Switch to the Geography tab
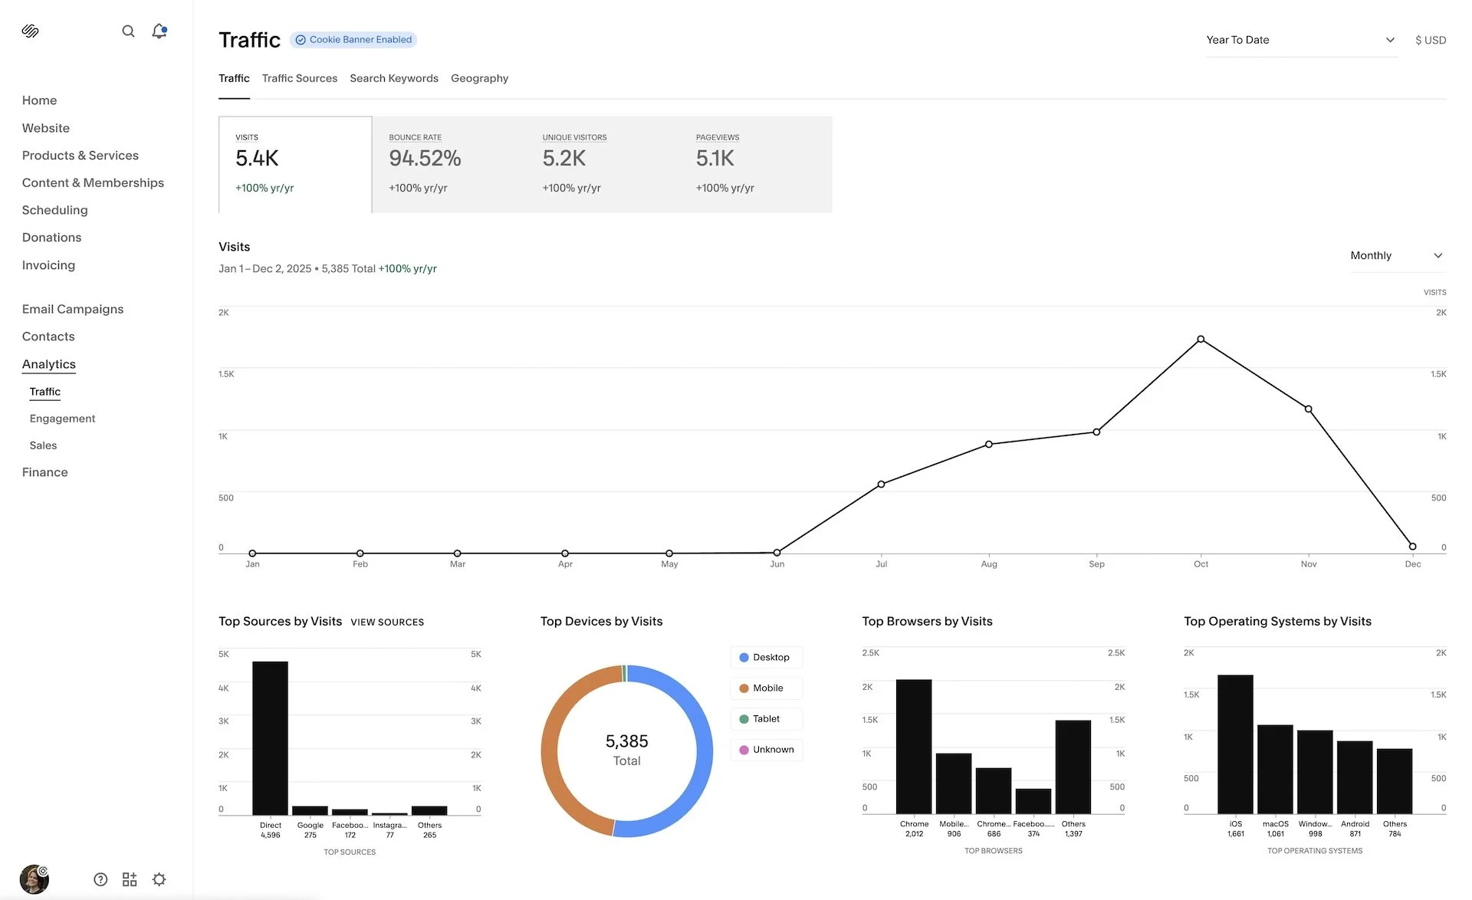The height and width of the screenshot is (900, 1472). pyautogui.click(x=479, y=78)
